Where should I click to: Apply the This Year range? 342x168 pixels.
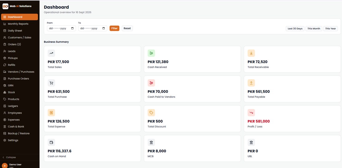tap(331, 29)
